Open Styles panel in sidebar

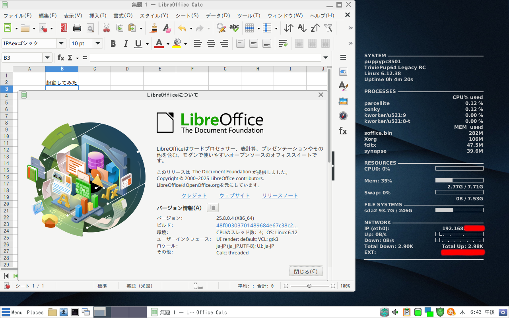[343, 86]
